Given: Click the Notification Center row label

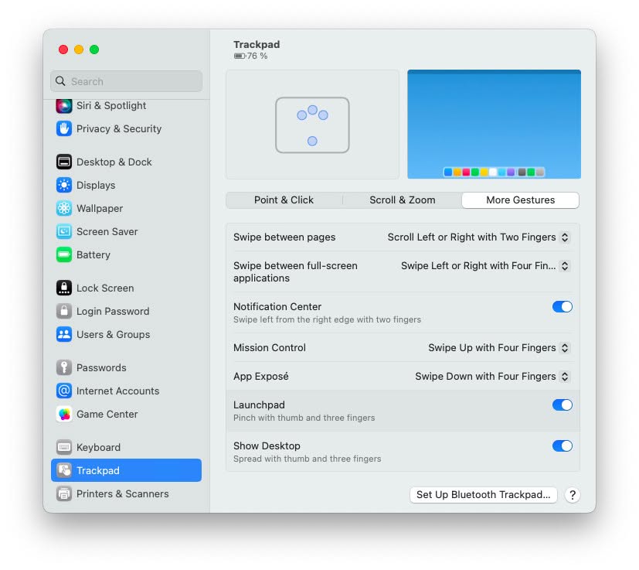Looking at the screenshot, I should pos(277,307).
